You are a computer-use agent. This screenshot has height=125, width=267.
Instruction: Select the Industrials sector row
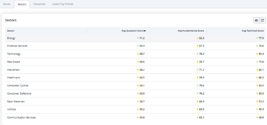[x=135, y=70]
